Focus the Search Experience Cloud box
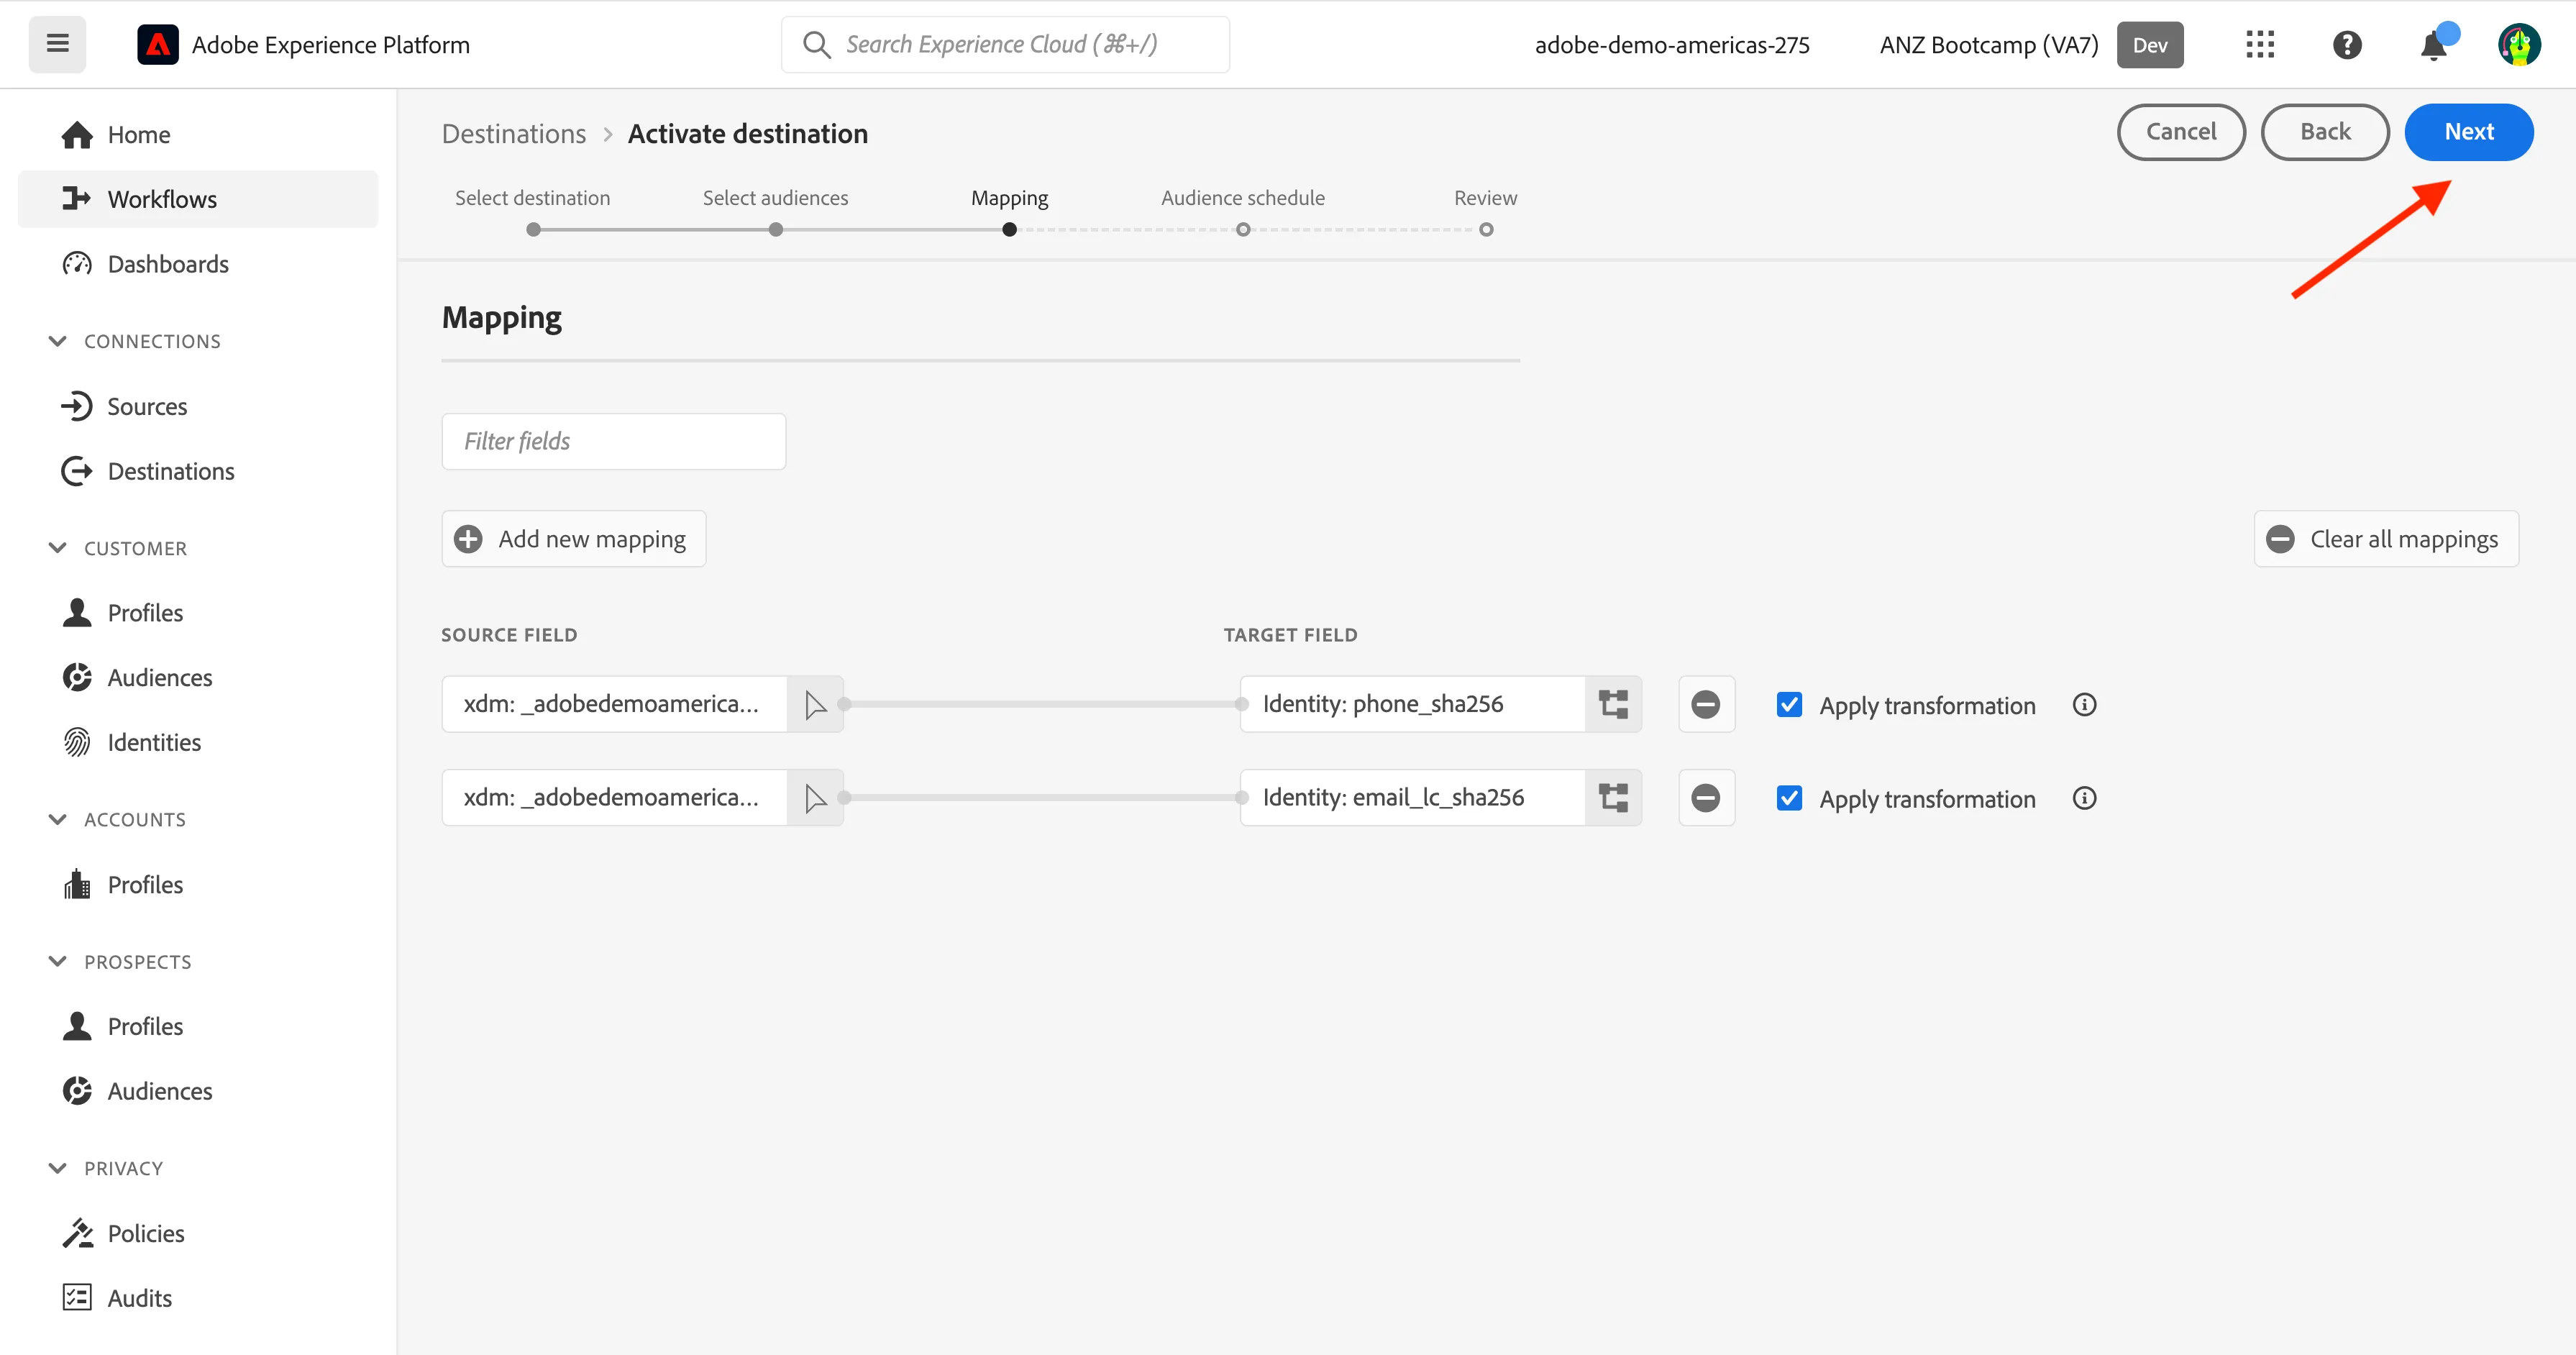Viewport: 2576px width, 1355px height. 1005,45
